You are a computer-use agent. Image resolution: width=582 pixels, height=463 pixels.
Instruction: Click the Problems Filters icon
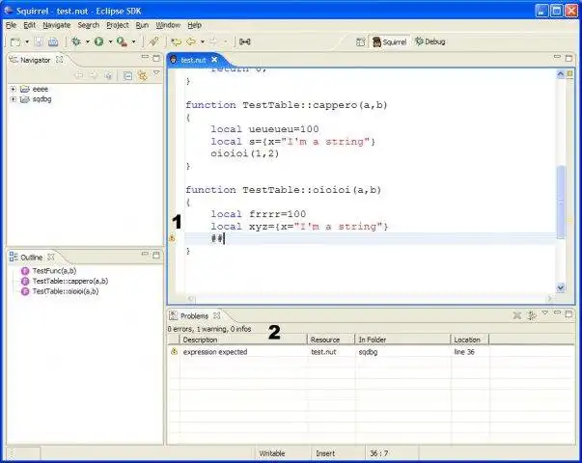pos(532,315)
